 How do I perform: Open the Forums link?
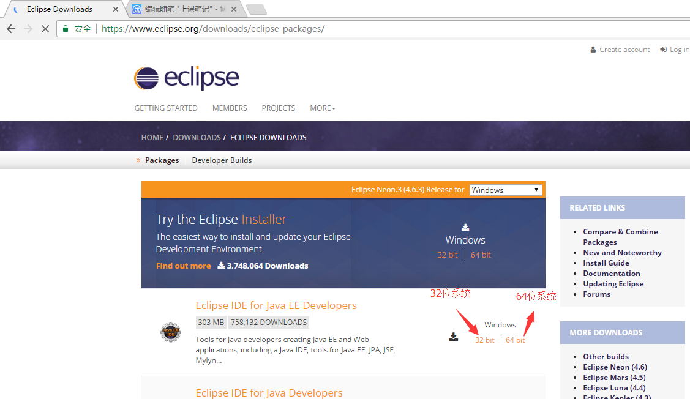pyautogui.click(x=597, y=294)
